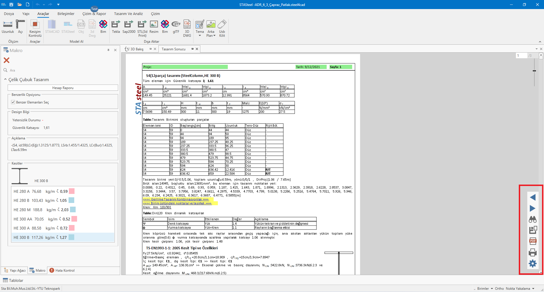Open the Birleşimler ribbon tab
Image resolution: width=544 pixels, height=292 pixels.
pyautogui.click(x=66, y=14)
